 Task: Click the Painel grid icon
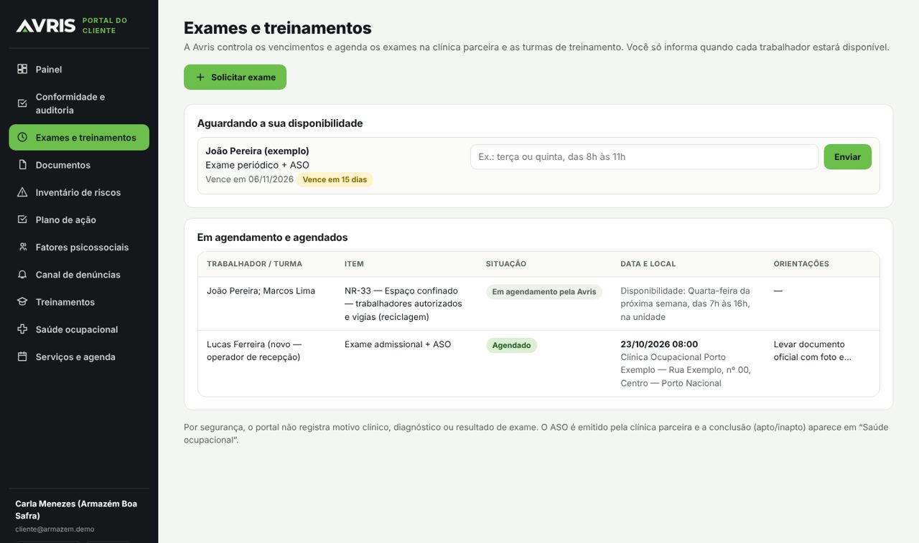click(22, 70)
